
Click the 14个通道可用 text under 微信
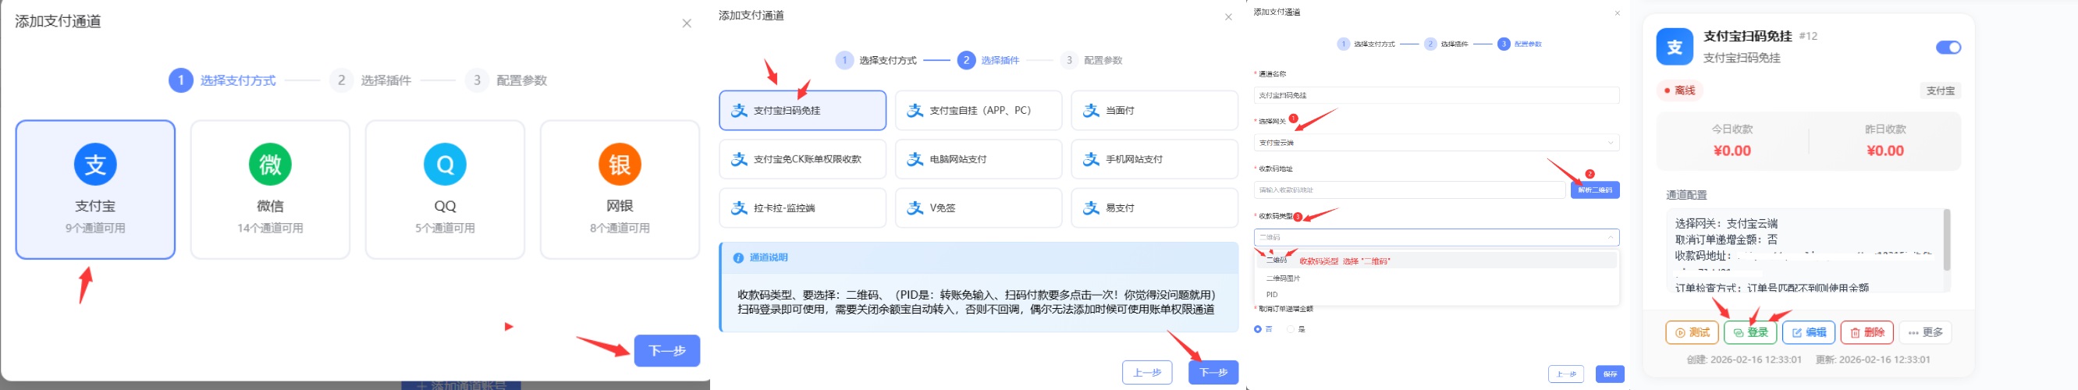pyautogui.click(x=270, y=228)
